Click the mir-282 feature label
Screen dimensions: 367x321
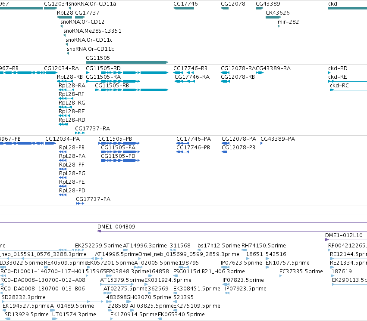click(288, 22)
